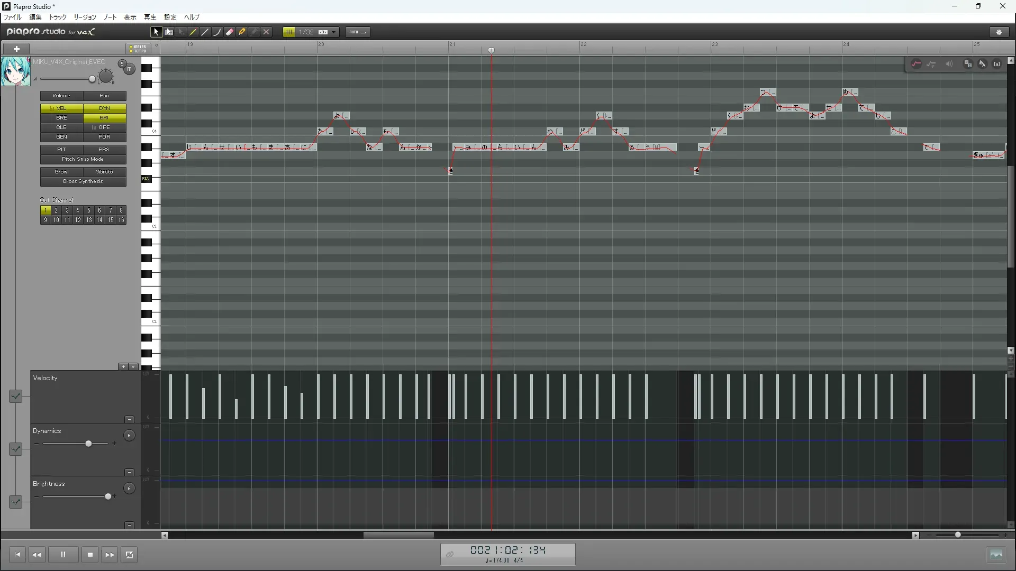Click the Cross Synthesis button
This screenshot has width=1016, height=571.
pos(83,181)
